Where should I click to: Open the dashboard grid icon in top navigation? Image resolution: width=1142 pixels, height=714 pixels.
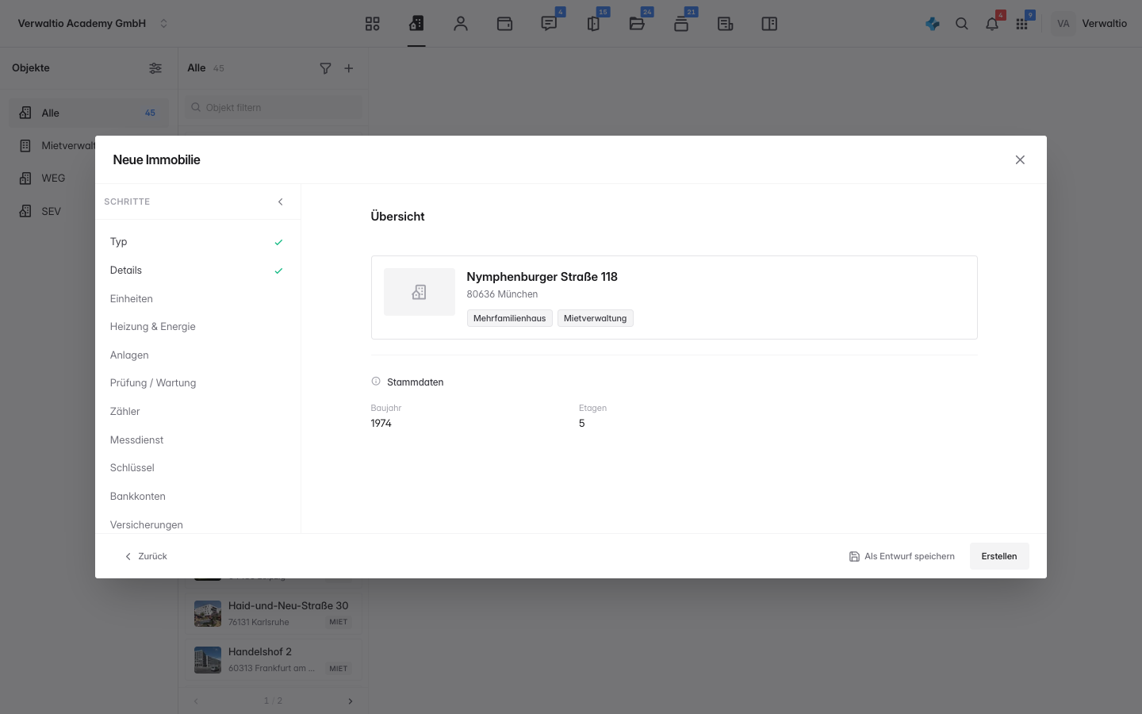click(373, 24)
